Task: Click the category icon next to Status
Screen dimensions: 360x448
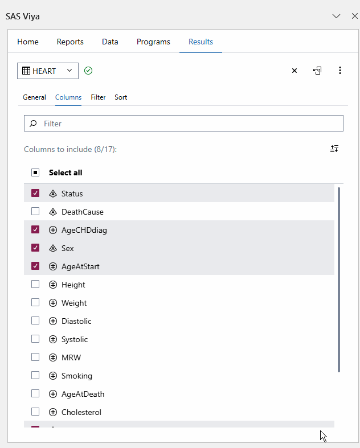Action: (x=53, y=194)
